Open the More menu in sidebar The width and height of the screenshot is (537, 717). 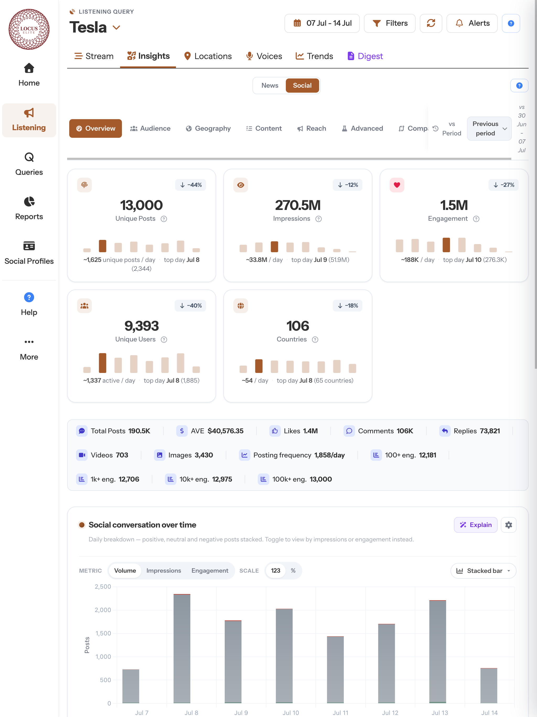29,349
